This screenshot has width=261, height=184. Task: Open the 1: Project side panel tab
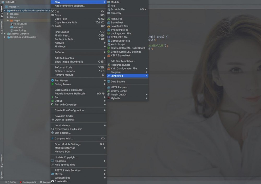[x=2, y=8]
